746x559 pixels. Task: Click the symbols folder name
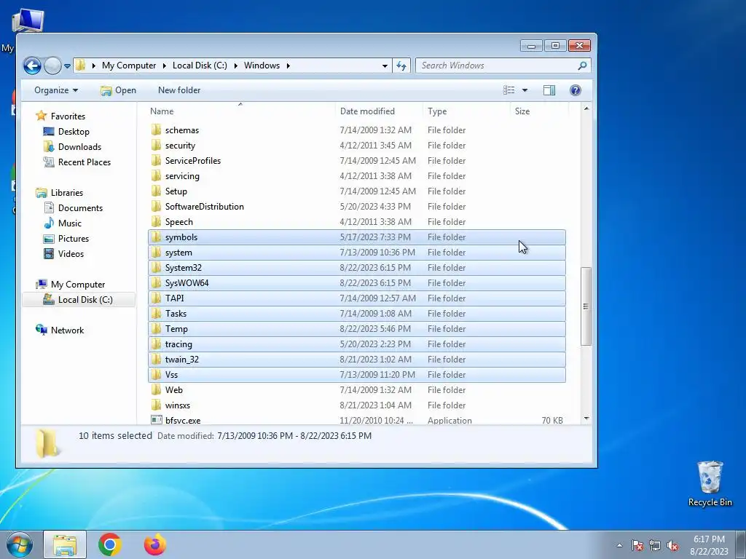click(181, 237)
